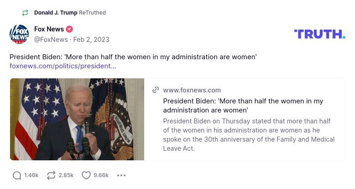Click the 2.85k ReTruth count
This screenshot has height=189, width=355.
click(x=66, y=175)
